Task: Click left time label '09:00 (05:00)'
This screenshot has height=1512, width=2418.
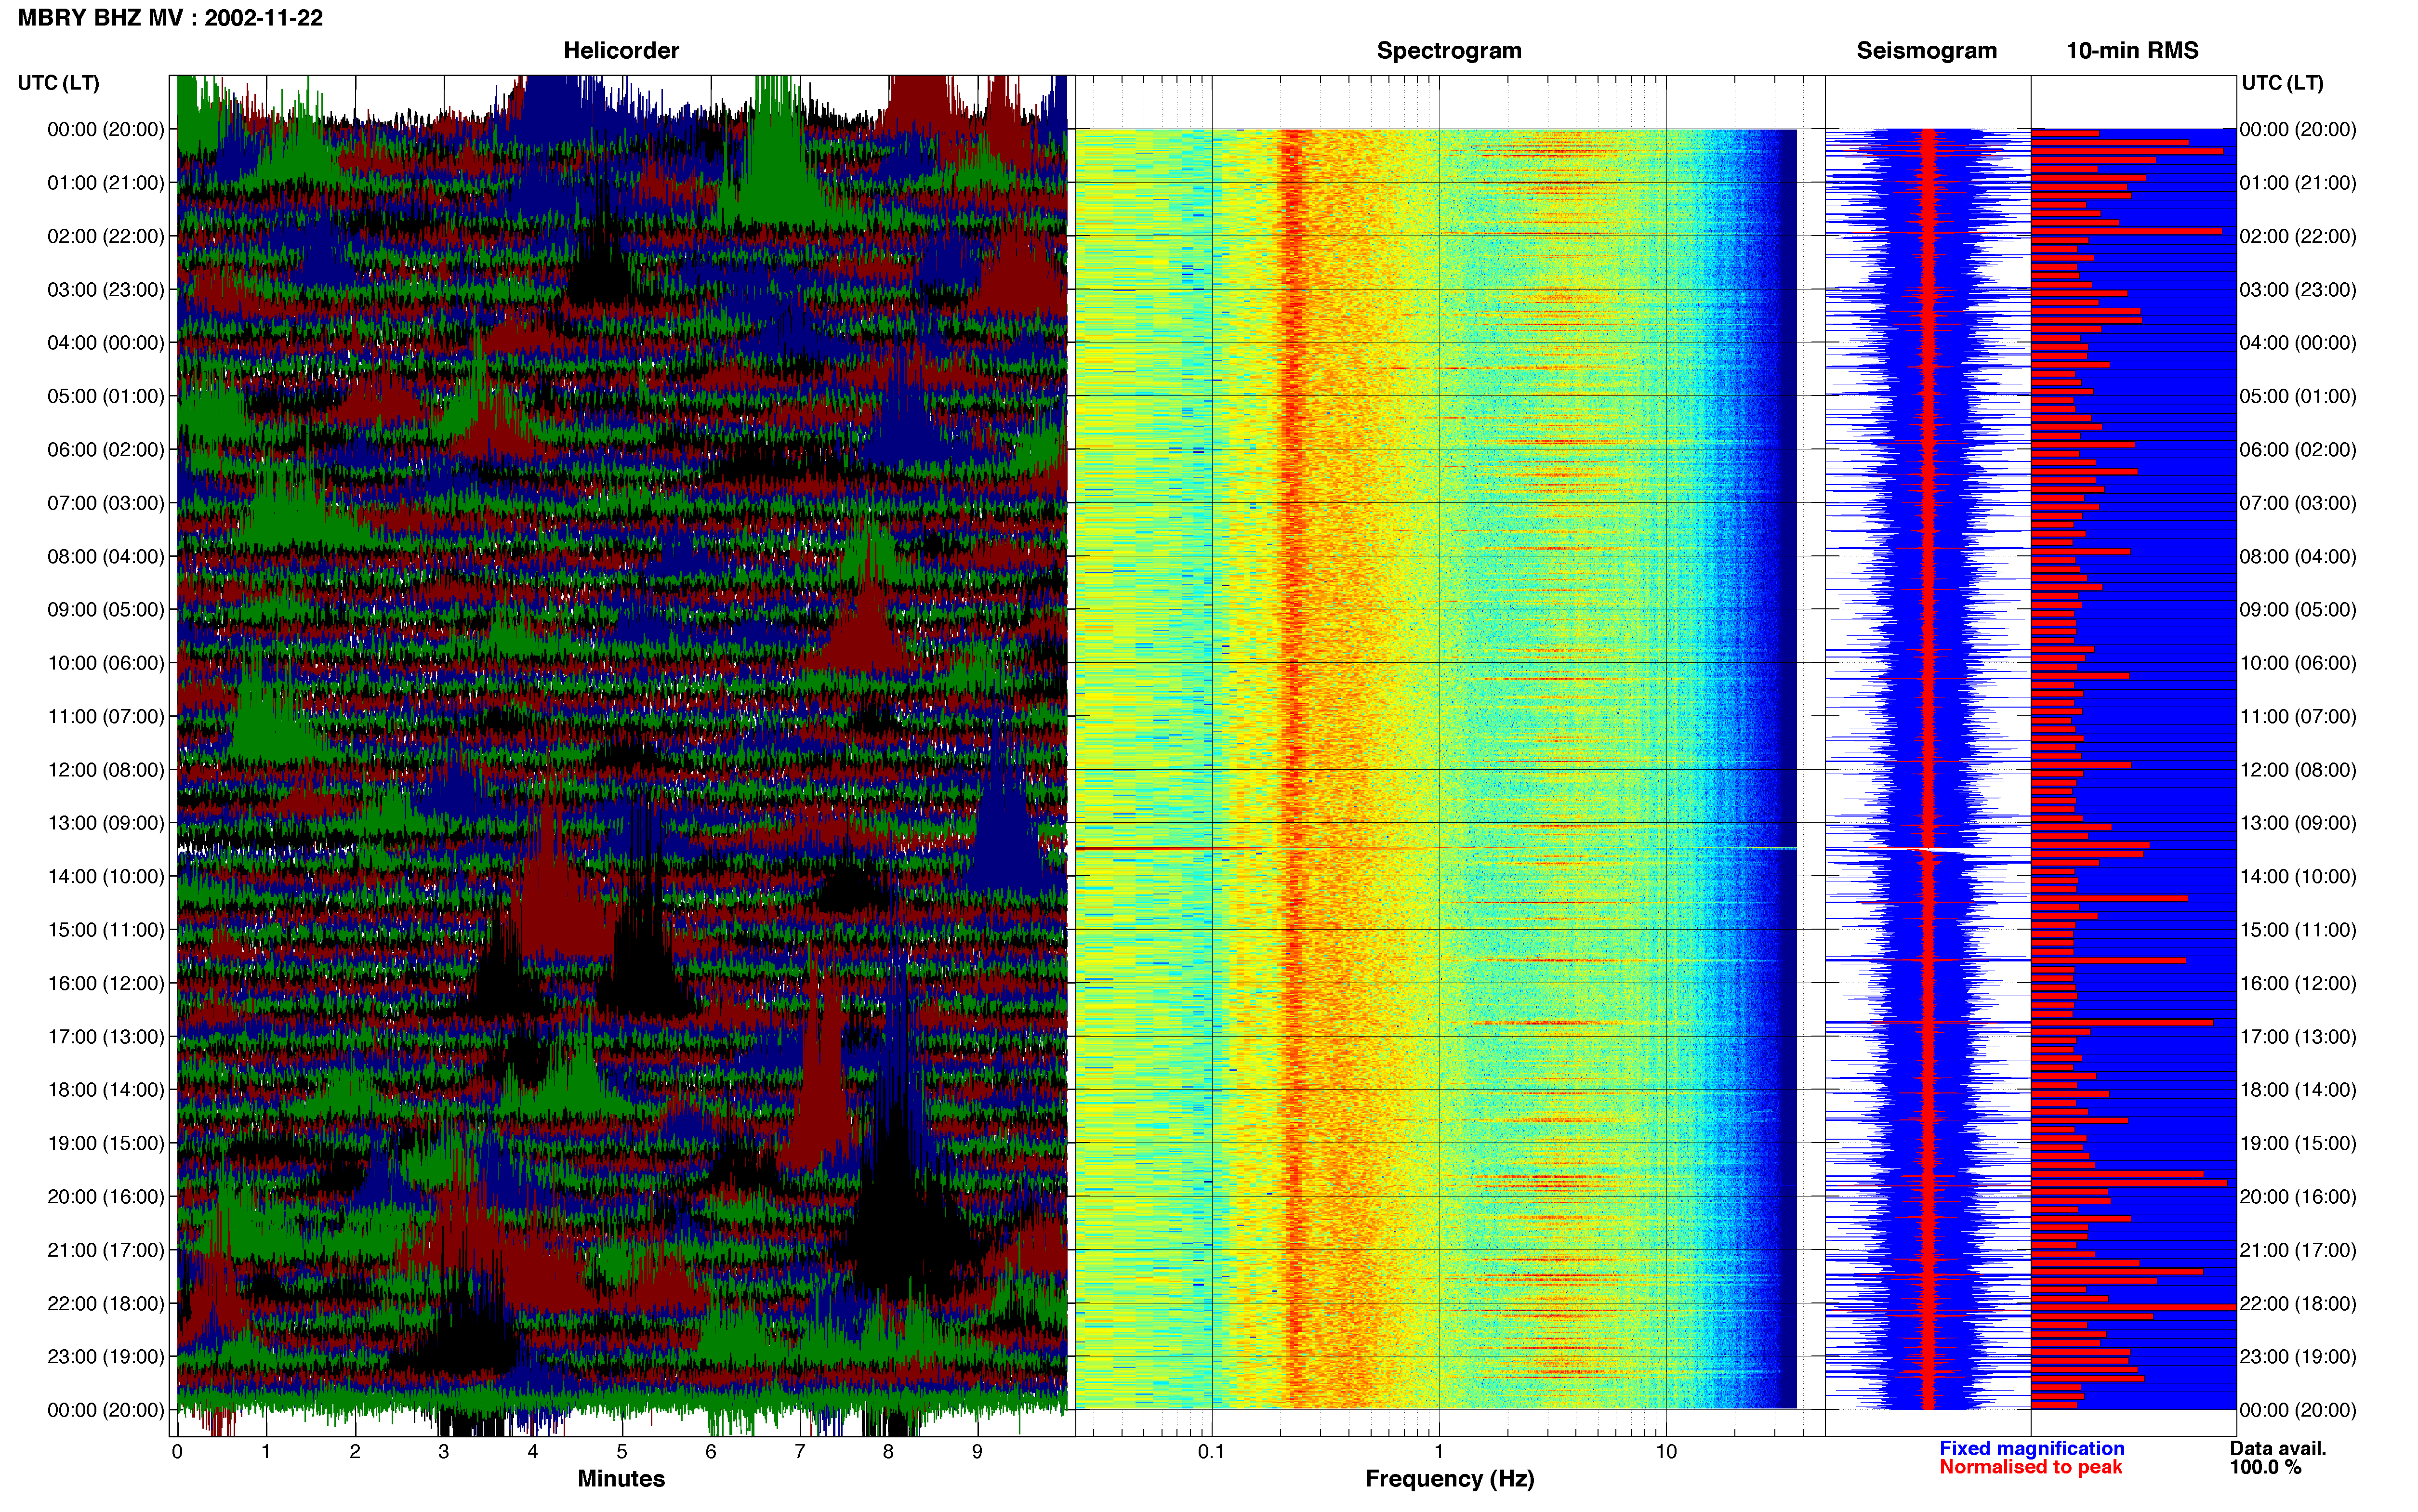Action: click(106, 610)
